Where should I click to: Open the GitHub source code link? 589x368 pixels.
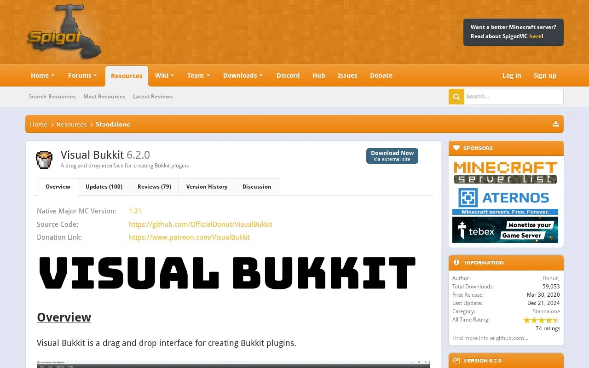click(201, 224)
